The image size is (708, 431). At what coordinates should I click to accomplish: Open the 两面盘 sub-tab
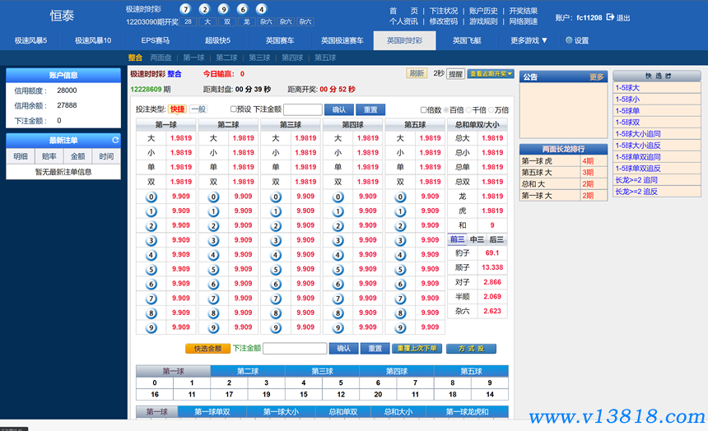pos(161,58)
